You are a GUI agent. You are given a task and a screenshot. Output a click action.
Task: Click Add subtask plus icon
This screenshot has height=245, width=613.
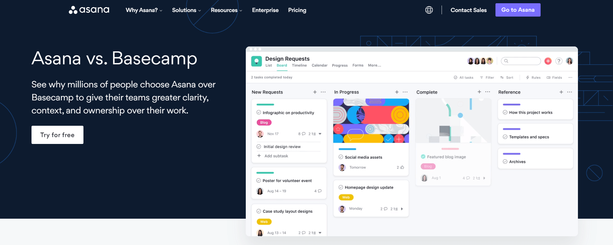(x=259, y=156)
